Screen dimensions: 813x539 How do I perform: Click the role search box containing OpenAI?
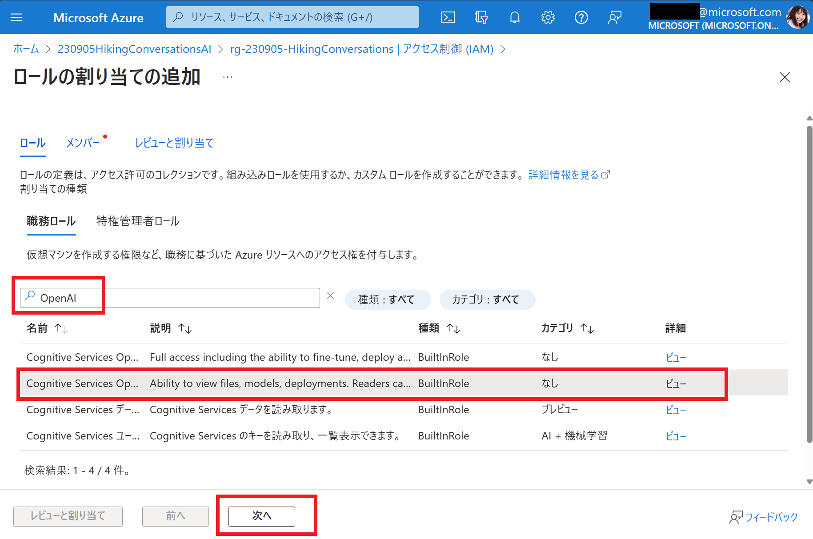[170, 298]
